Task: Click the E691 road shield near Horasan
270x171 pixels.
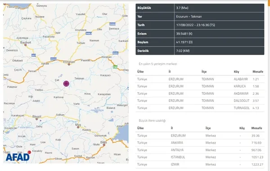Action: [x=115, y=53]
